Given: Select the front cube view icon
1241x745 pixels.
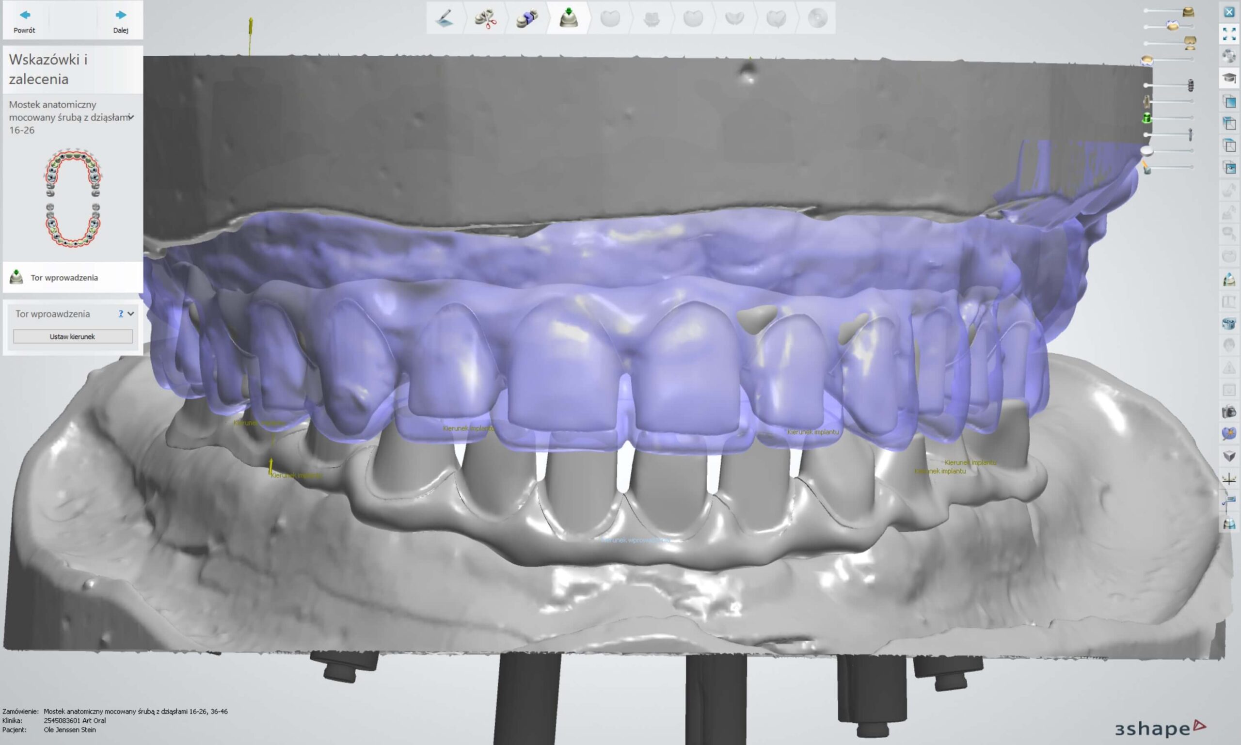Looking at the screenshot, I should [1229, 102].
